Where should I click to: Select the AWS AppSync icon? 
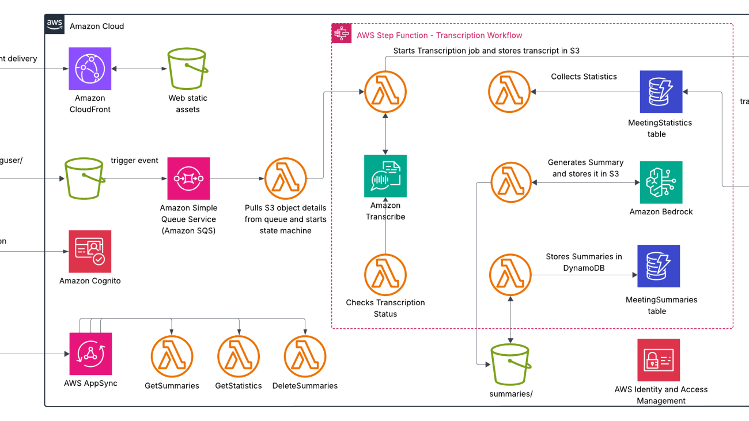(x=90, y=354)
